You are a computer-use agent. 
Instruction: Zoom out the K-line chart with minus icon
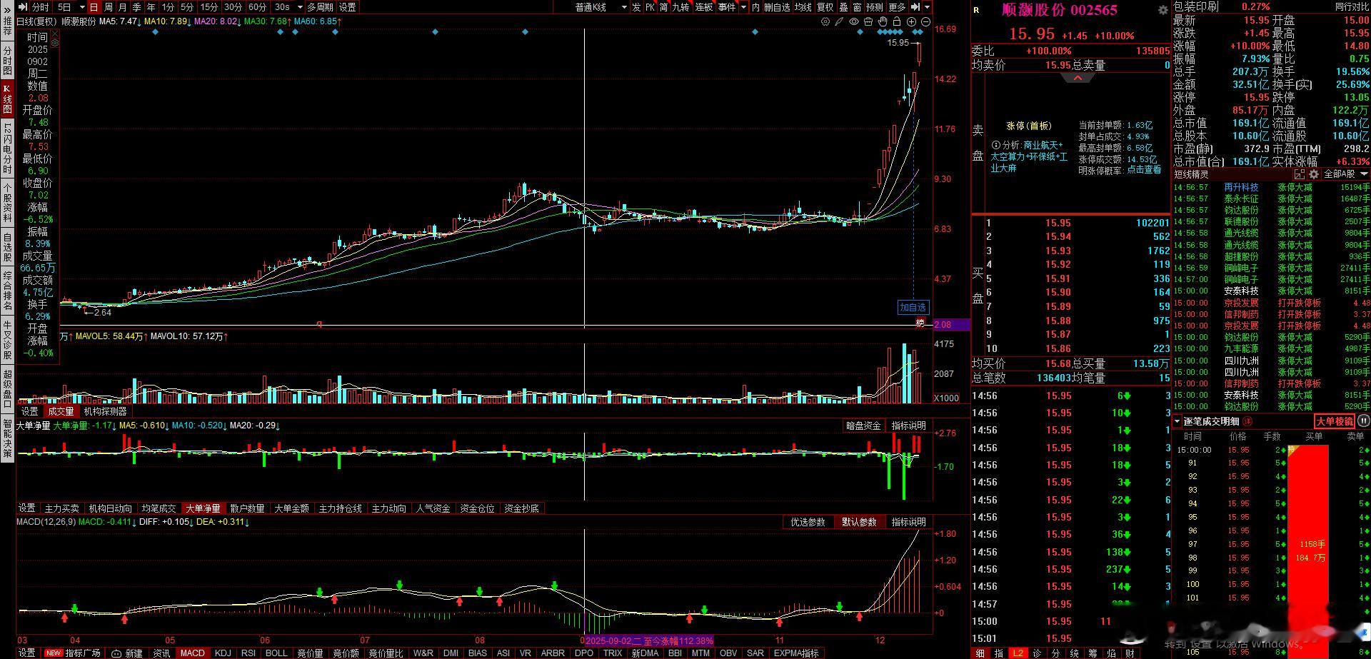tap(926, 21)
